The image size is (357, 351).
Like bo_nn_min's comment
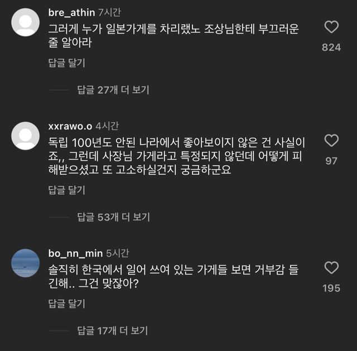[x=331, y=268]
